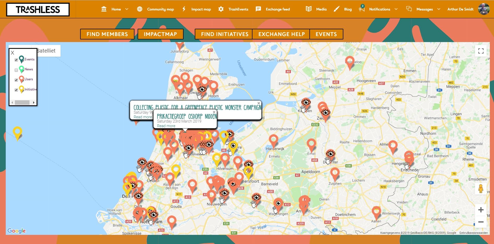The height and width of the screenshot is (244, 494).
Task: Click the orange pin above Zutphen
Action: tap(335, 174)
